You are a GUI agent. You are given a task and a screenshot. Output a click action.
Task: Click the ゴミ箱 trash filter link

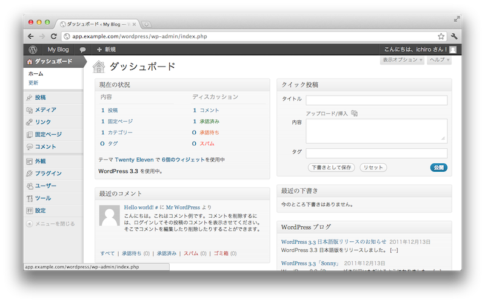[x=221, y=253]
